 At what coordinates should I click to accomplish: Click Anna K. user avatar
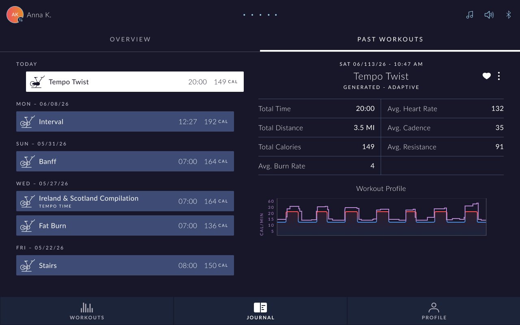click(x=15, y=15)
